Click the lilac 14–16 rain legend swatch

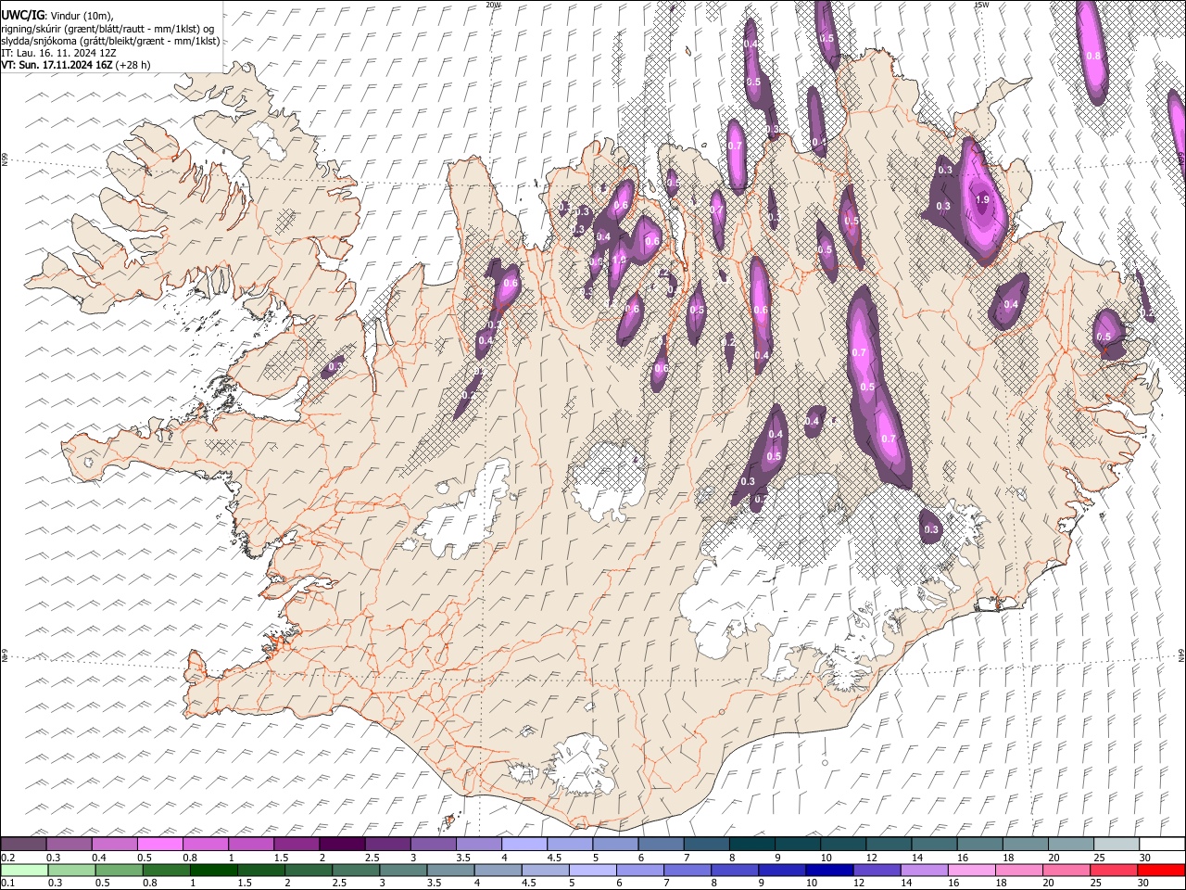pyautogui.click(x=924, y=870)
